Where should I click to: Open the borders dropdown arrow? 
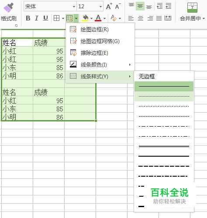point(63,18)
